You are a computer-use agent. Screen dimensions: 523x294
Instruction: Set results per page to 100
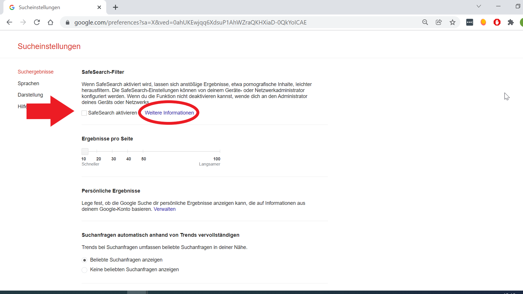(217, 159)
